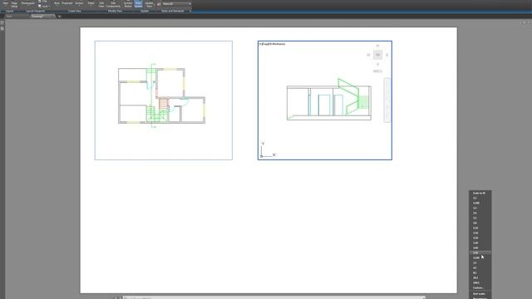Click the navigation bar in the right viewport

(x=387, y=100)
